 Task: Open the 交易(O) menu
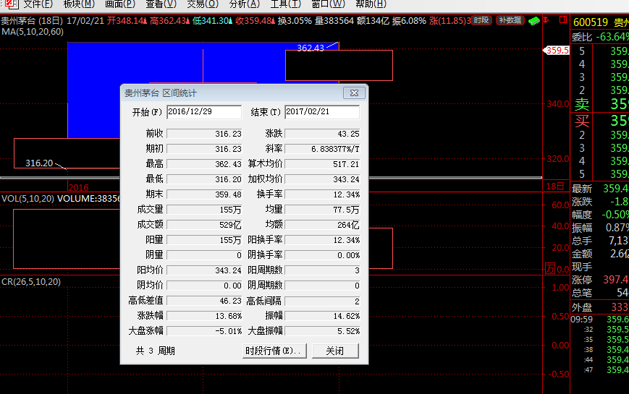pos(203,4)
